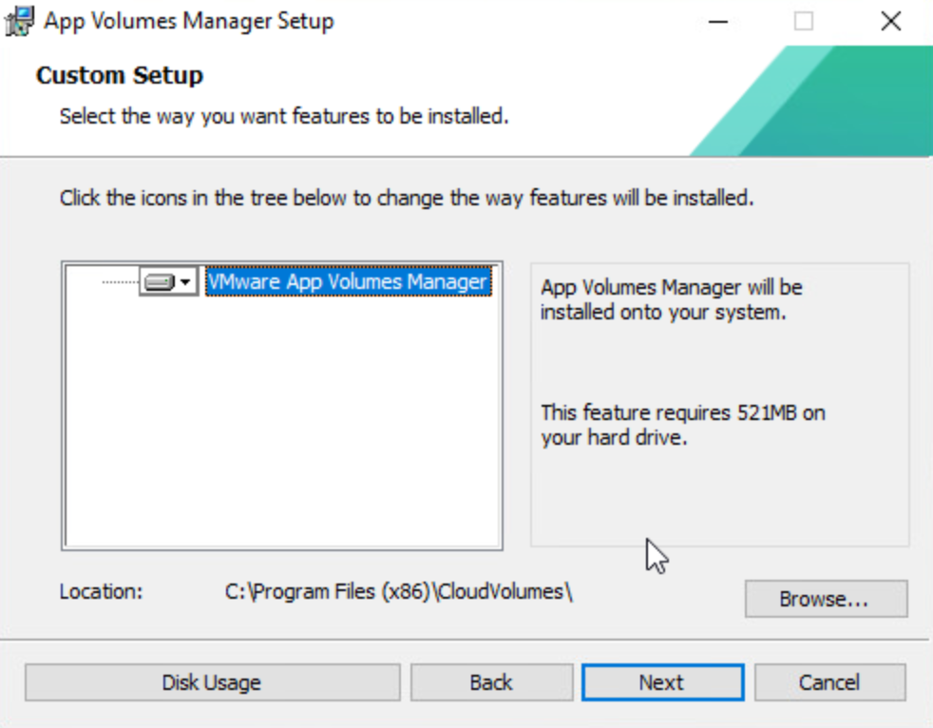Image resolution: width=933 pixels, height=728 pixels.
Task: Click the Custom Setup heading
Action: 120,75
